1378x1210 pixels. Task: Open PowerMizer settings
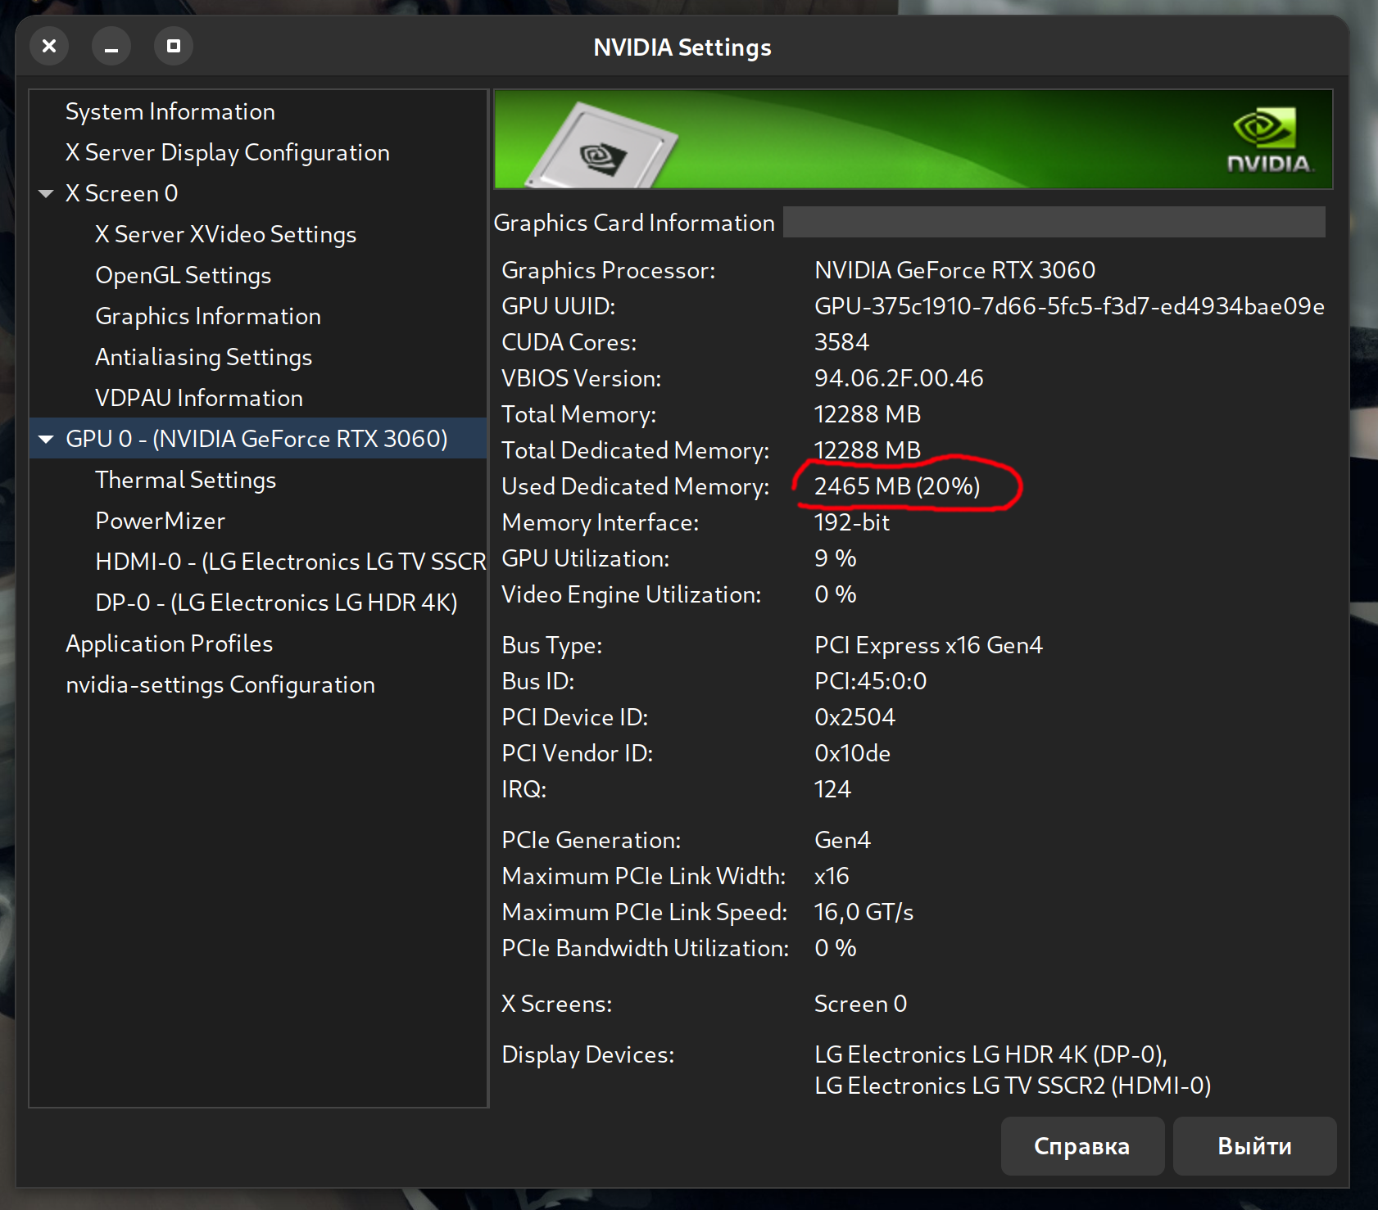click(x=161, y=521)
